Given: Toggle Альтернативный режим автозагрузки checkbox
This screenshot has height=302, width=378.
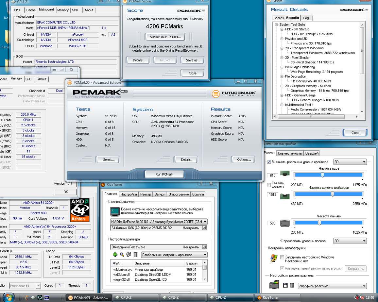Looking at the screenshot, I should [x=282, y=268].
